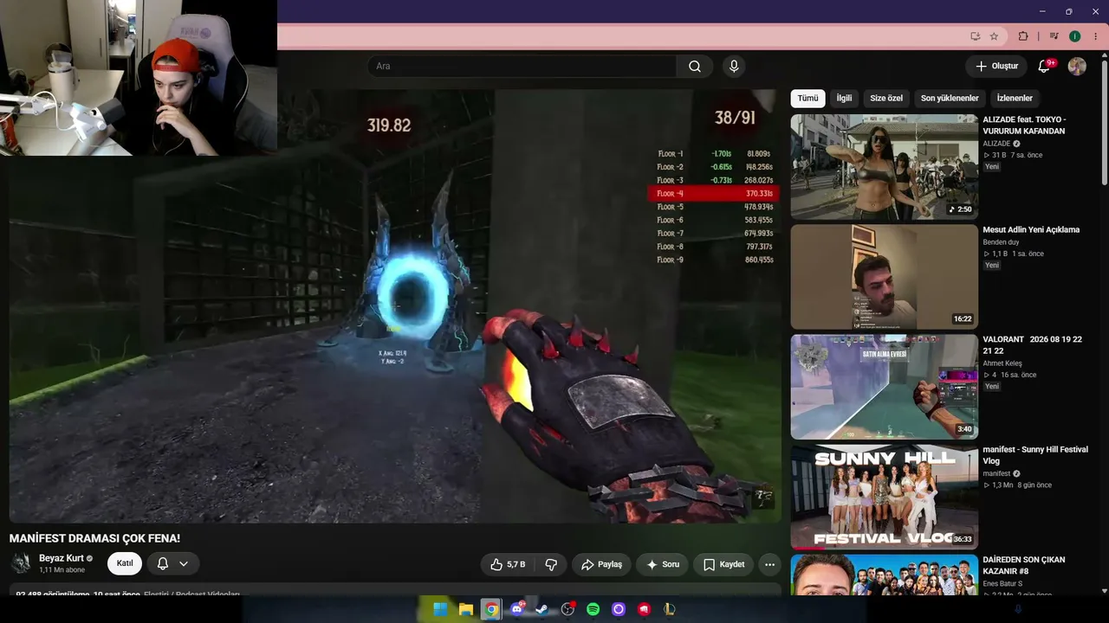The width and height of the screenshot is (1109, 623).
Task: Select the Tümü filter chip
Action: 807,98
